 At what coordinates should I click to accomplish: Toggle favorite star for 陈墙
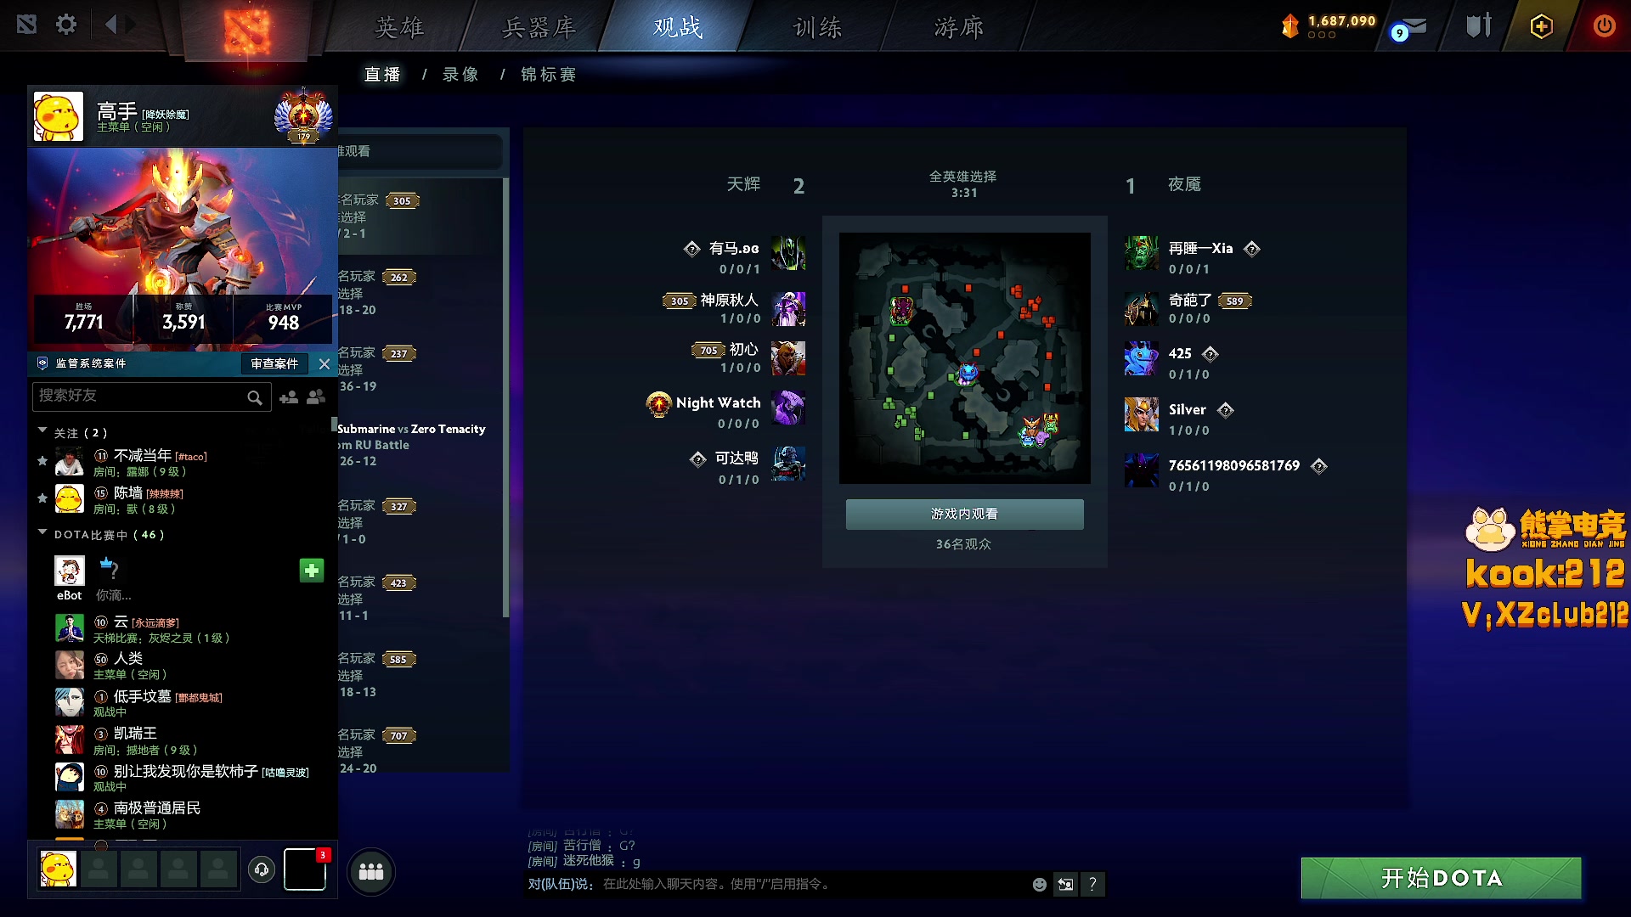pos(42,498)
